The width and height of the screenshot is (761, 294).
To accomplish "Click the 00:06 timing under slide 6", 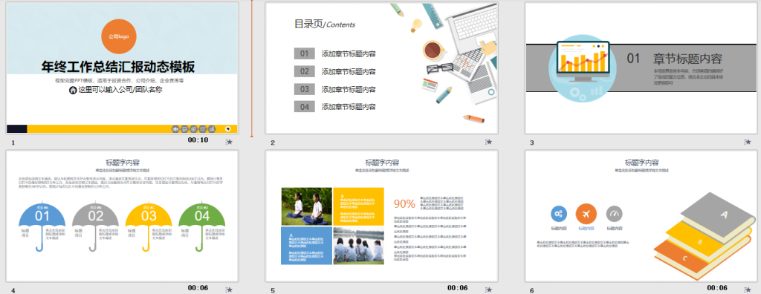I will point(717,288).
